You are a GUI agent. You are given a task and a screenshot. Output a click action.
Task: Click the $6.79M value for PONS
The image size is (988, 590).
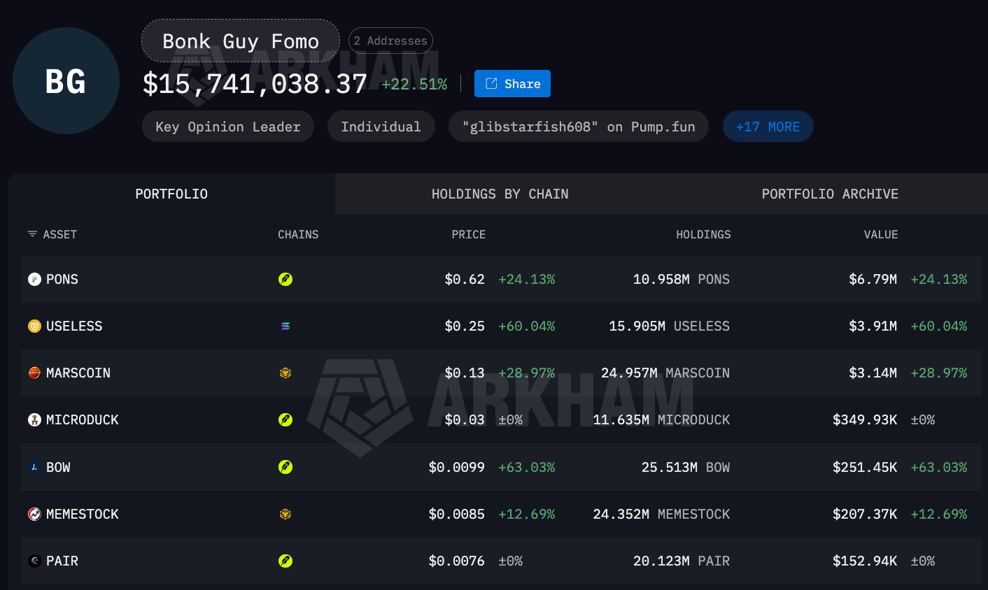(873, 279)
